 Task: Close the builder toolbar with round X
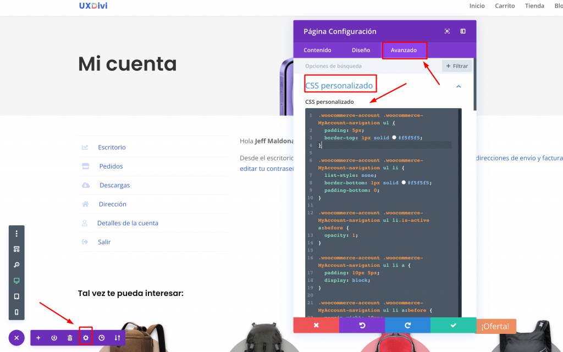(x=16, y=338)
